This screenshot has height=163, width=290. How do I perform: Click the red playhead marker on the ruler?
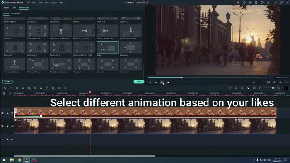(x=90, y=92)
